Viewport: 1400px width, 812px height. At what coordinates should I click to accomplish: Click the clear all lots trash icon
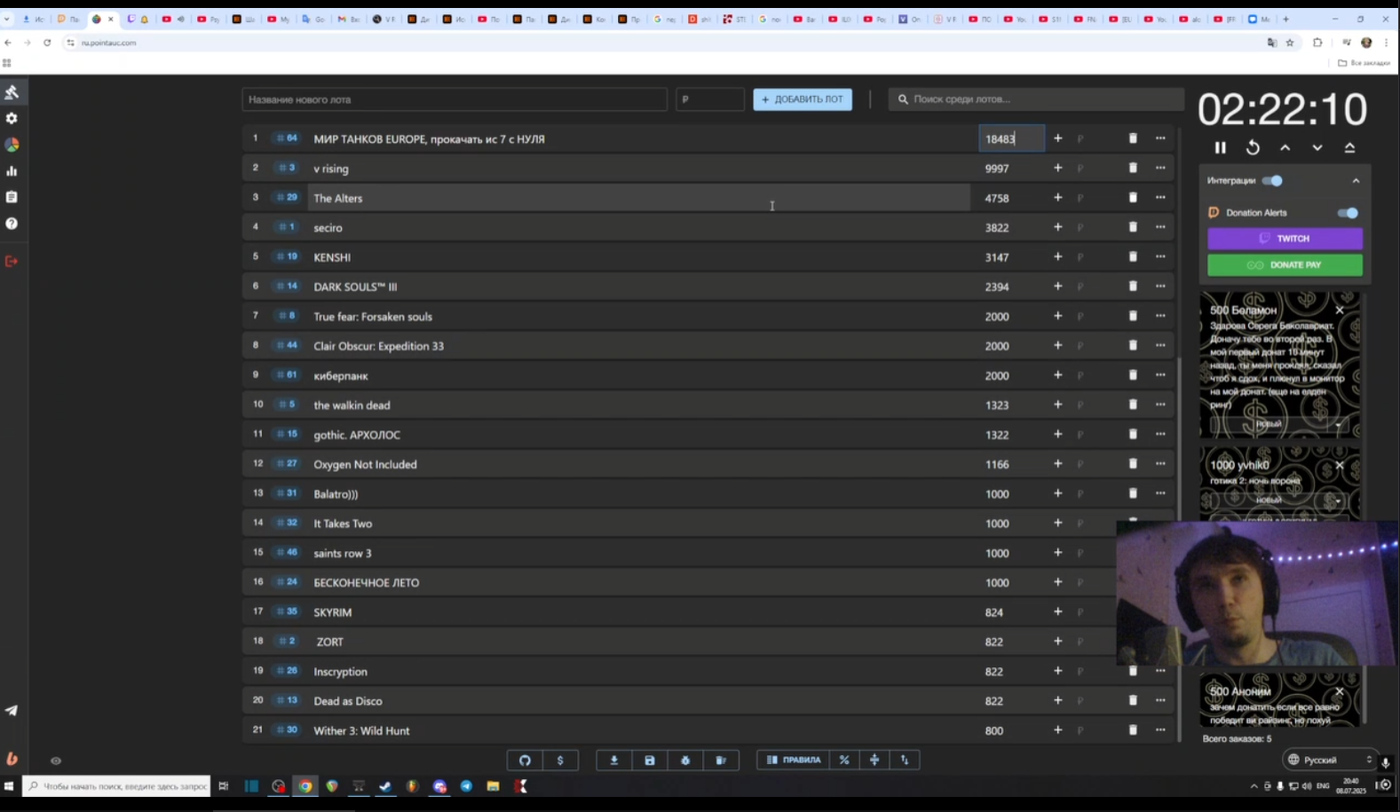pyautogui.click(x=721, y=760)
